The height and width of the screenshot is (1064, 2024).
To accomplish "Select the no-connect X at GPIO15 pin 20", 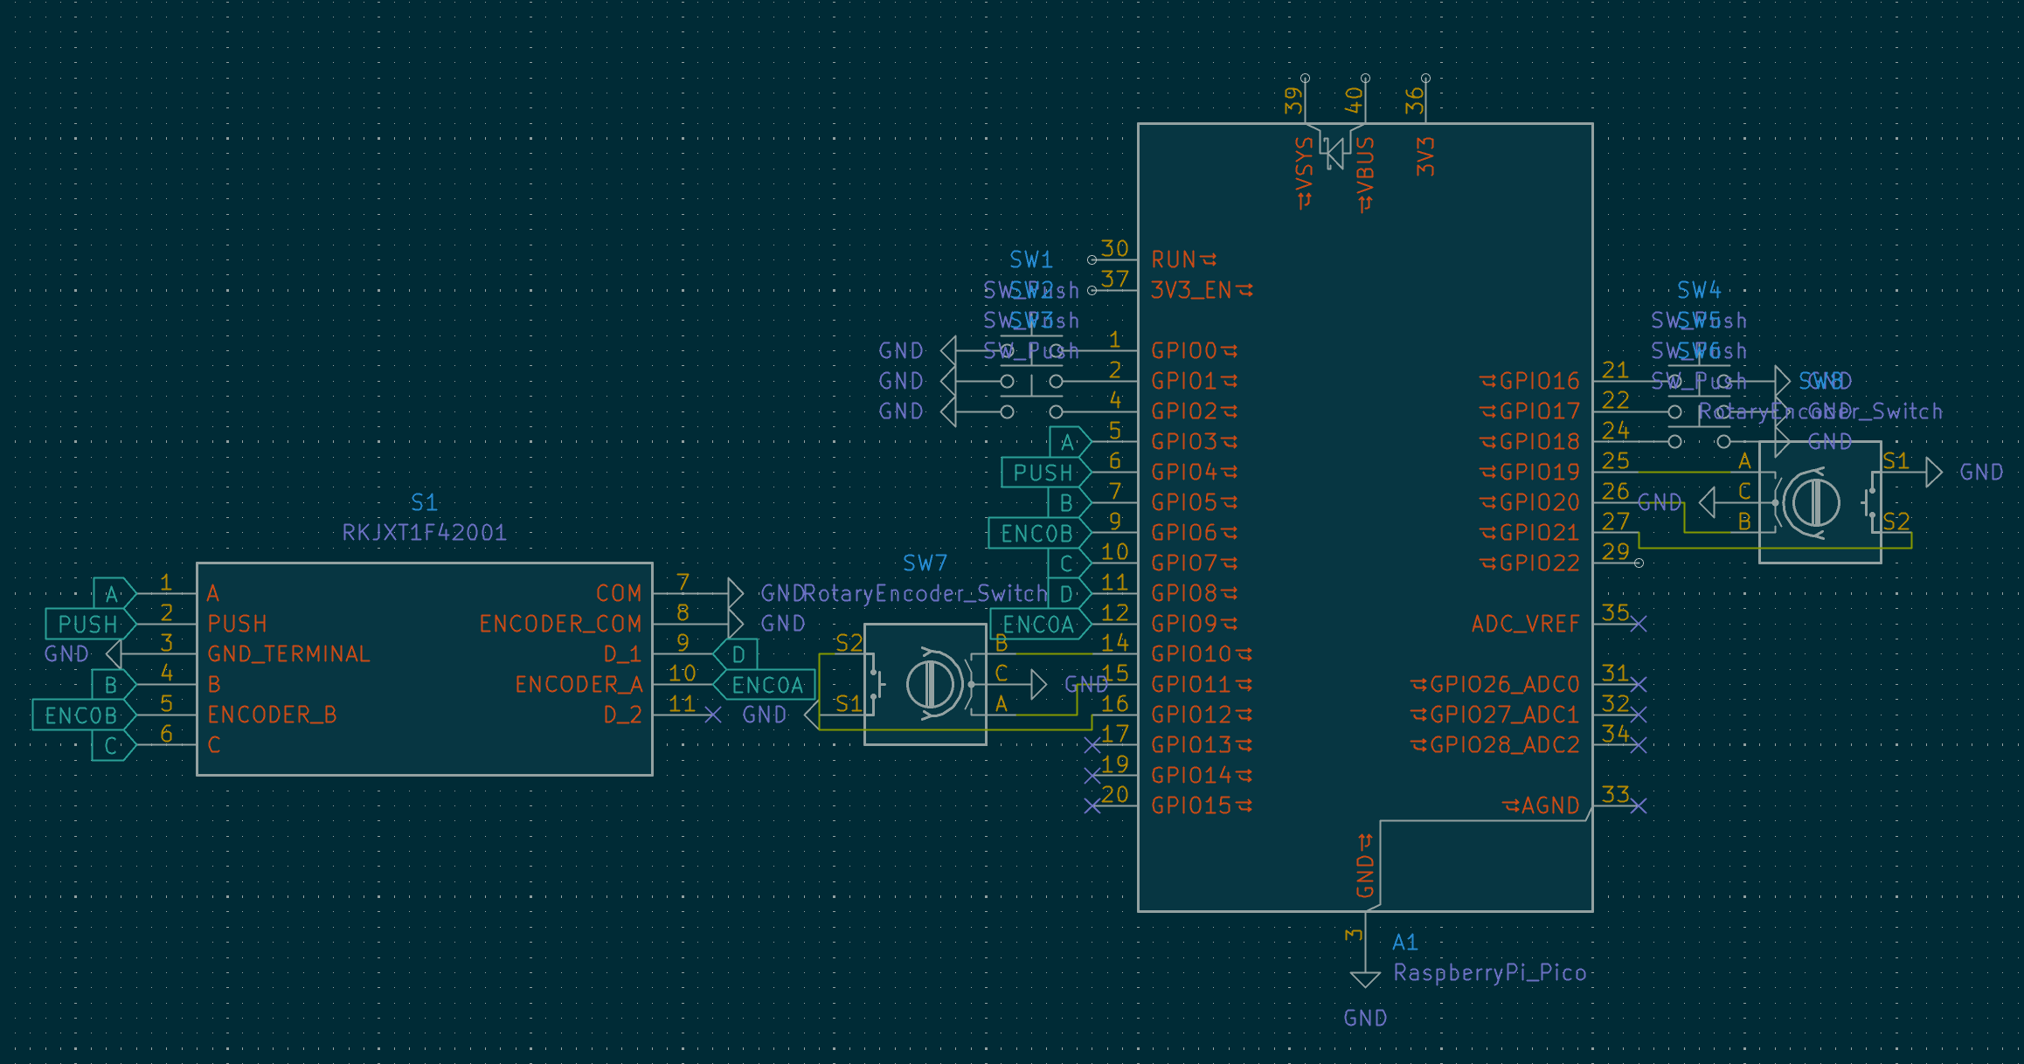I will pyautogui.click(x=1092, y=805).
